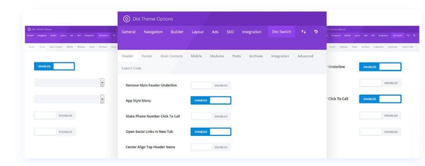This screenshot has height=166, width=425.
Task: Open the Main Content sub-tab in center window
Action: [x=172, y=56]
